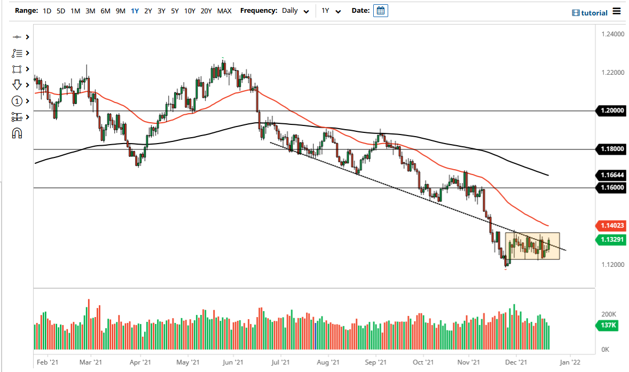Open the Date calendar picker
629x372 pixels.
click(381, 10)
